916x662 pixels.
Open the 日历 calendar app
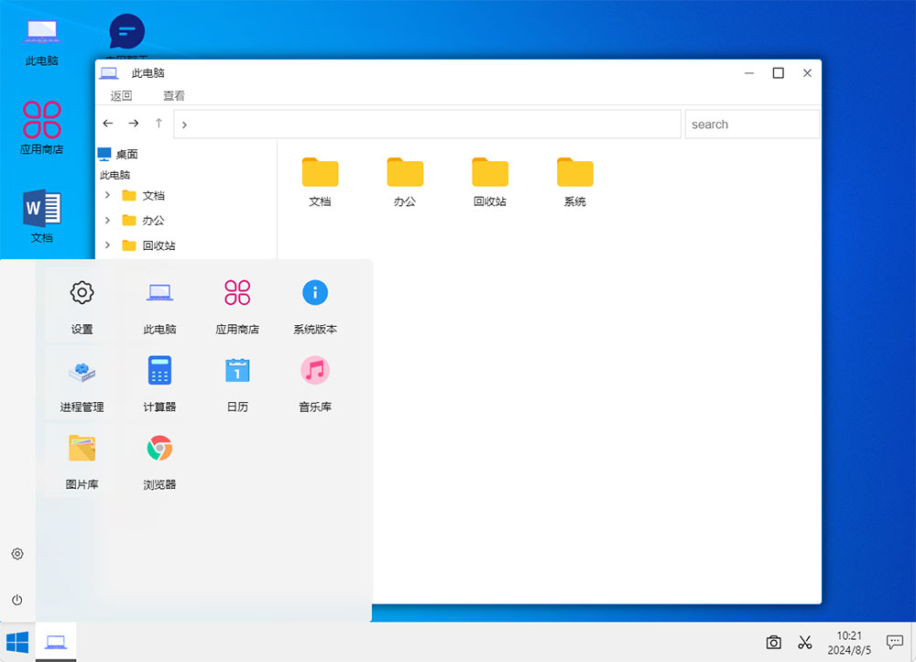[237, 384]
